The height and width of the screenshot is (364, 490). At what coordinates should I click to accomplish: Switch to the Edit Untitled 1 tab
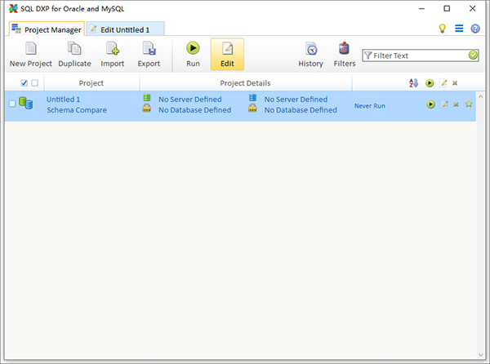(x=124, y=29)
